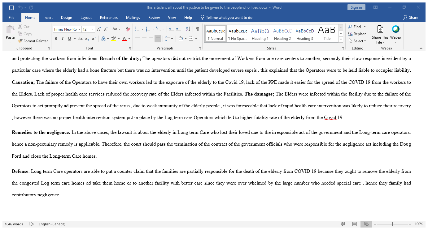The image size is (428, 230).
Task: Open the Font Color dropdown arrow
Action: click(x=129, y=39)
